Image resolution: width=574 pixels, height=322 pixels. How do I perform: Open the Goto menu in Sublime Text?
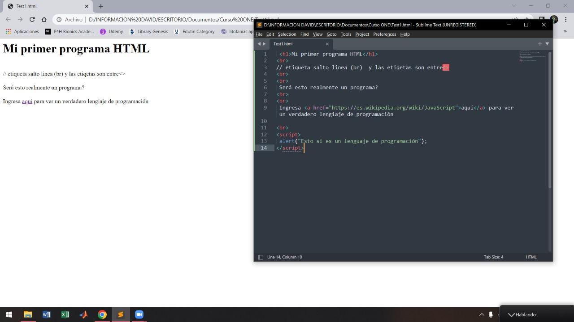(x=331, y=34)
